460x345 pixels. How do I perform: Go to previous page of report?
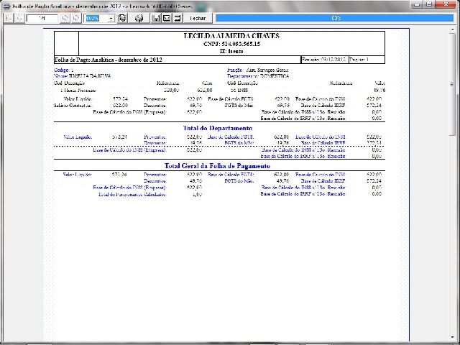[19, 18]
